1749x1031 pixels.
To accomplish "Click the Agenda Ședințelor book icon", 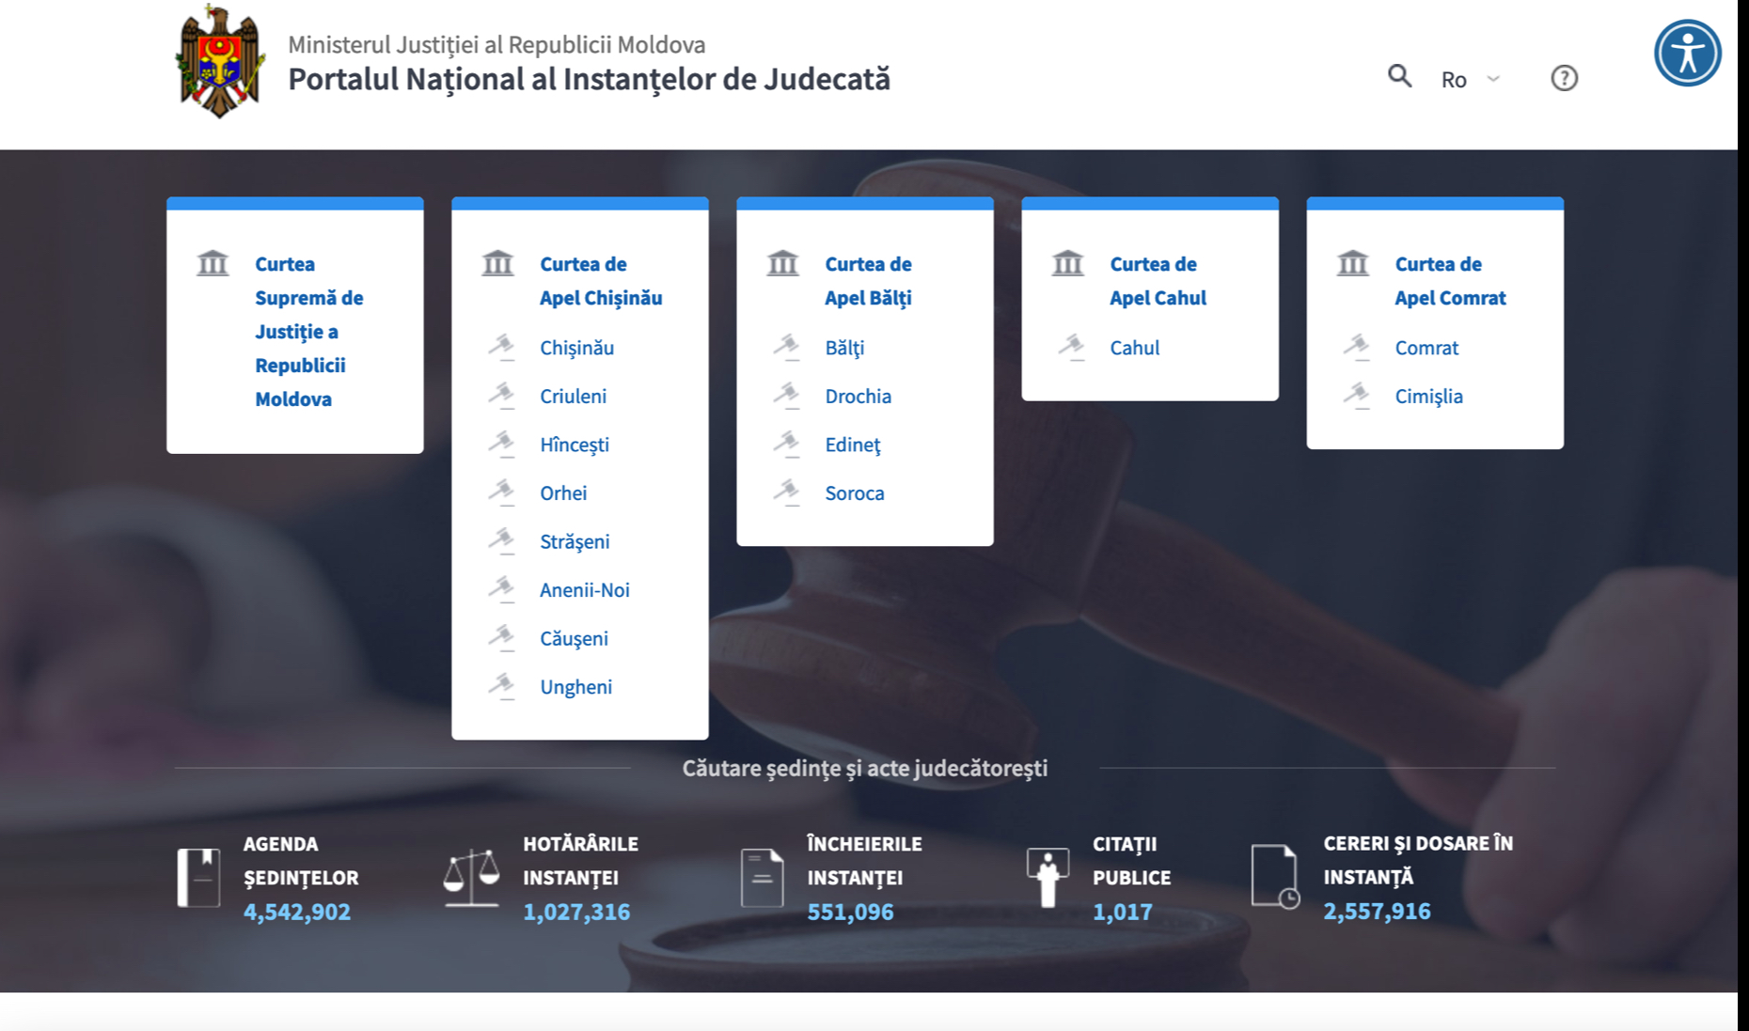I will click(198, 878).
